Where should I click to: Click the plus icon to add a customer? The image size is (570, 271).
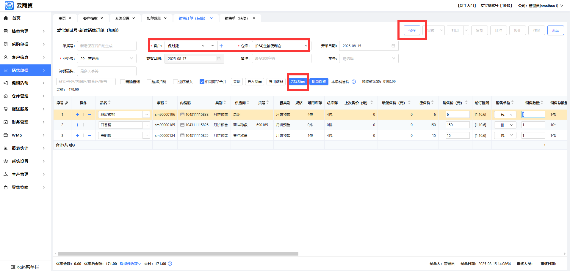(x=221, y=46)
